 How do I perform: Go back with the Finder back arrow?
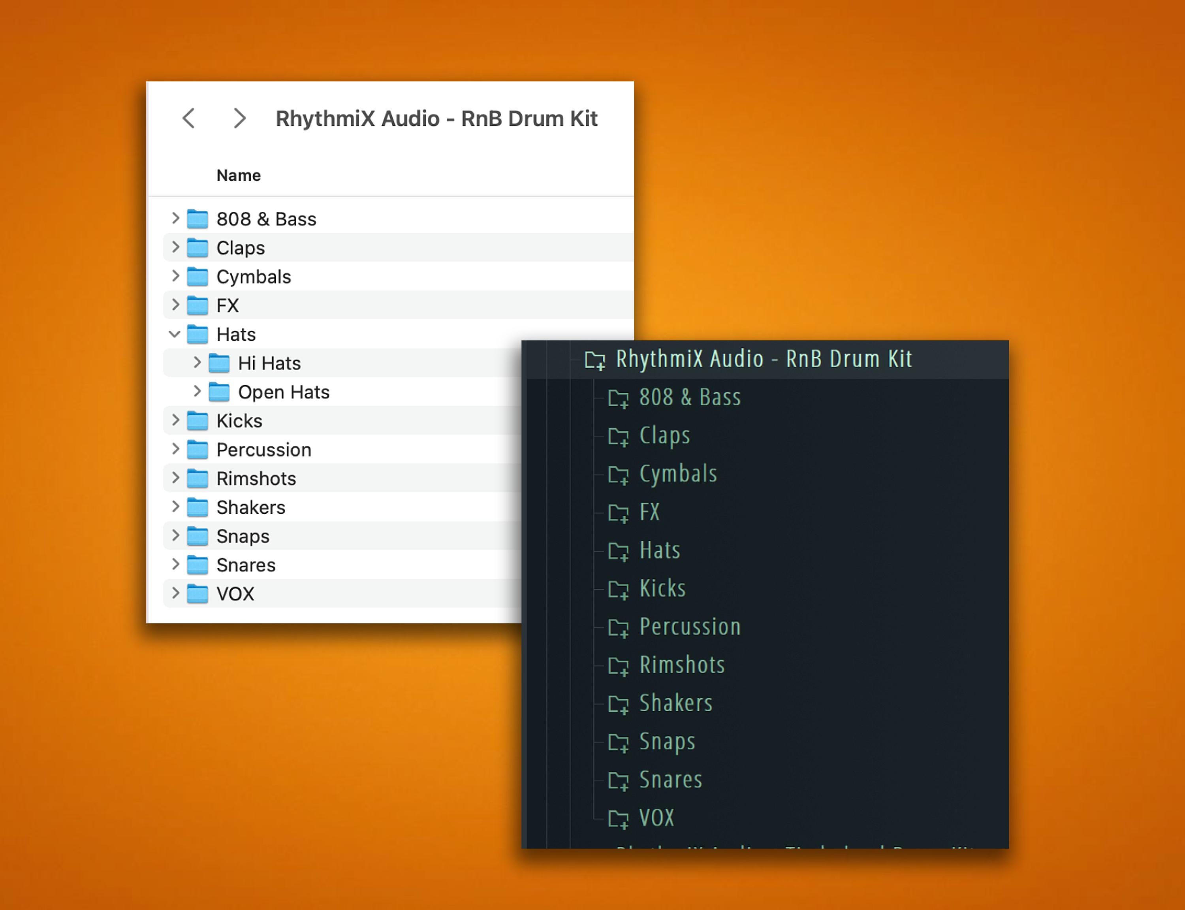(x=188, y=118)
